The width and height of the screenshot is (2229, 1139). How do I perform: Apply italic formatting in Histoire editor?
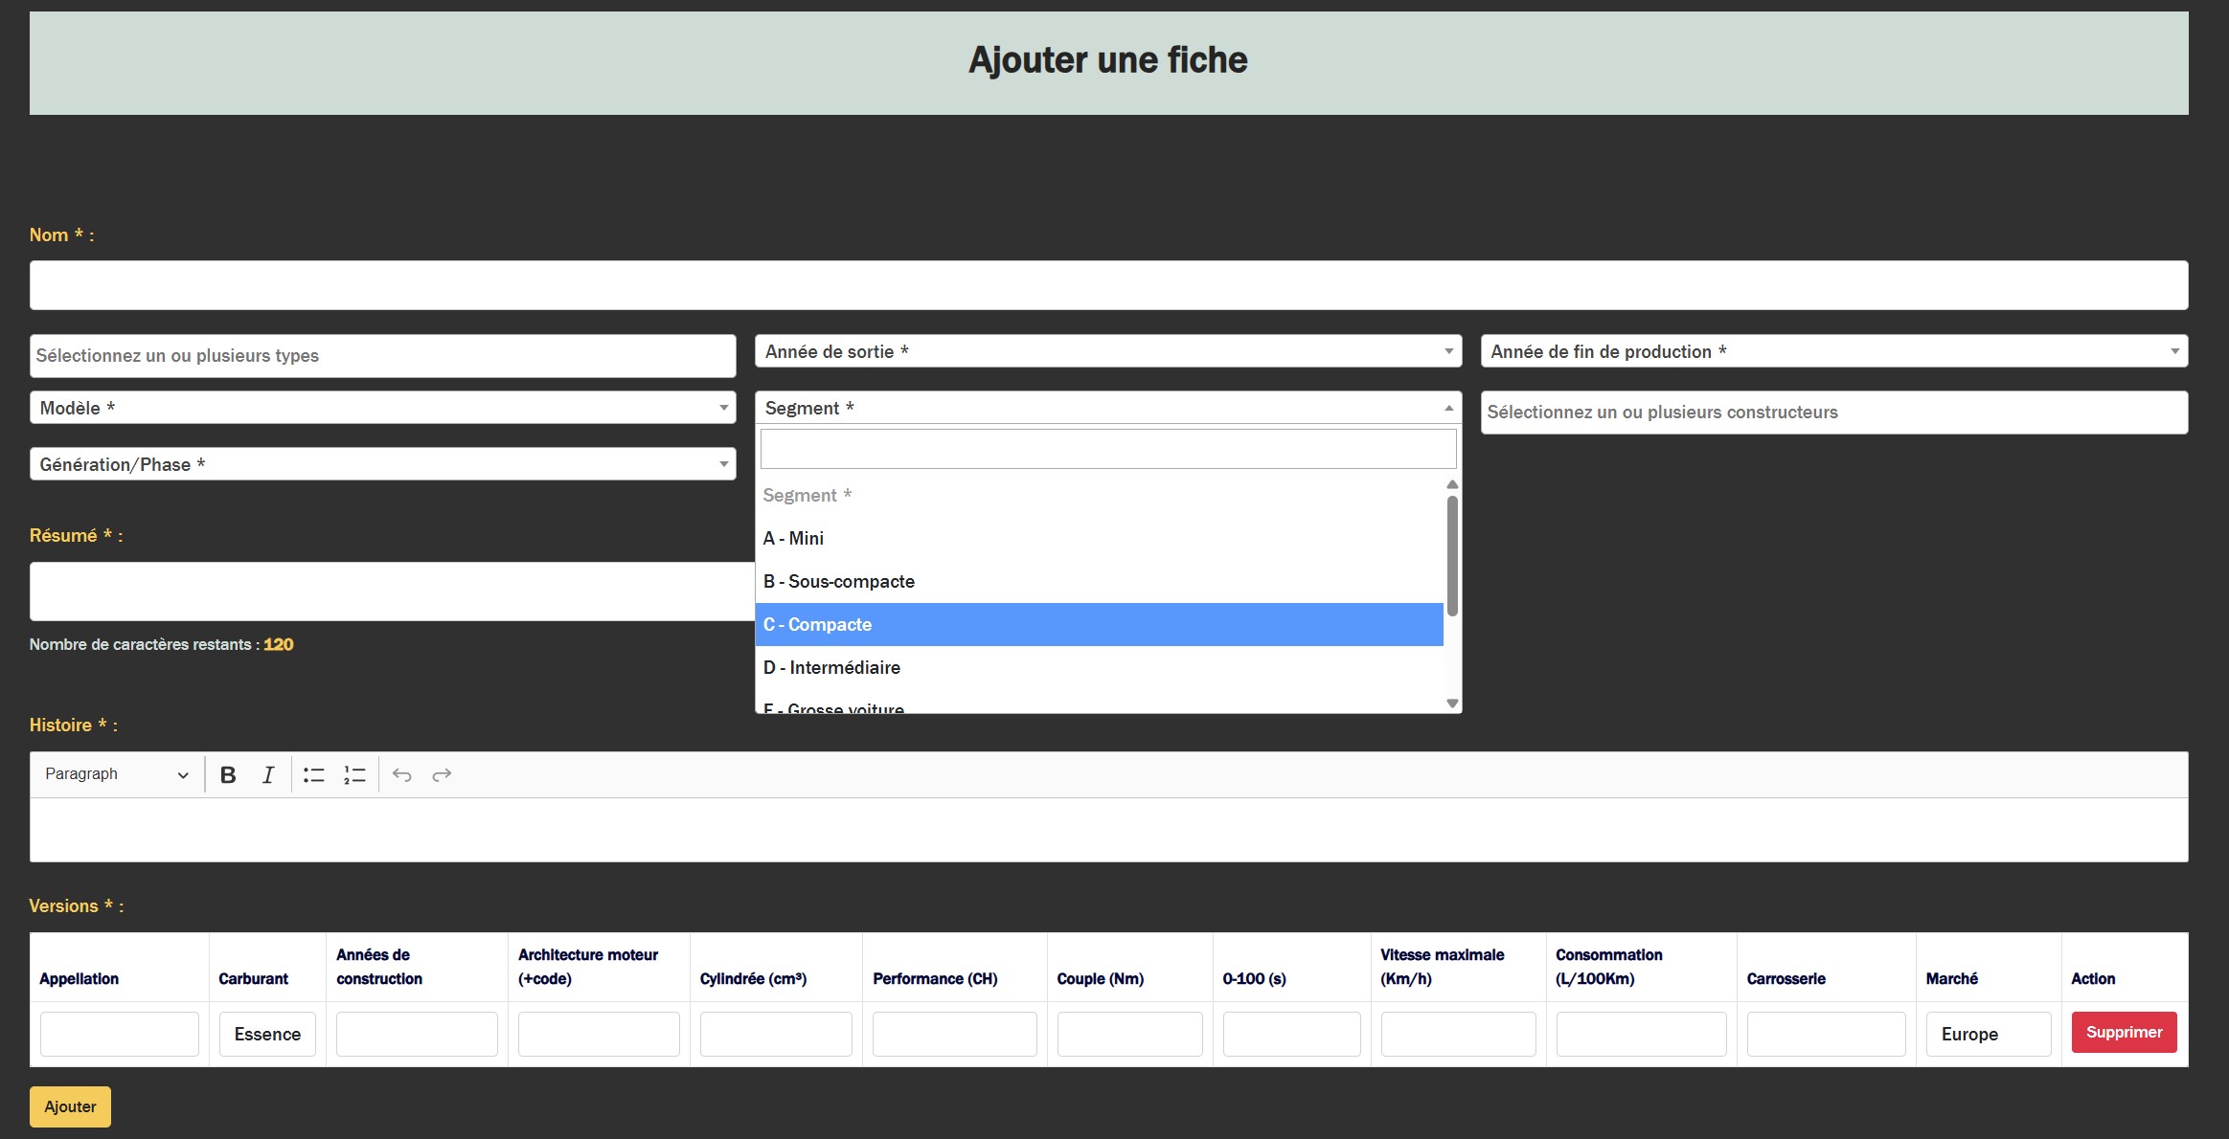[x=268, y=774]
